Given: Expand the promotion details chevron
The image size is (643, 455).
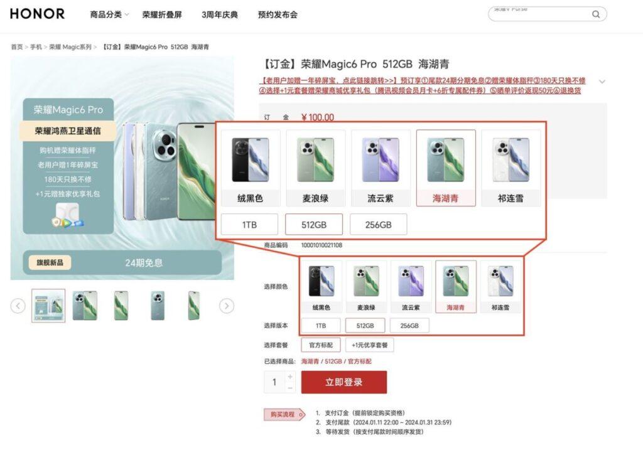Looking at the screenshot, I should click(x=602, y=82).
